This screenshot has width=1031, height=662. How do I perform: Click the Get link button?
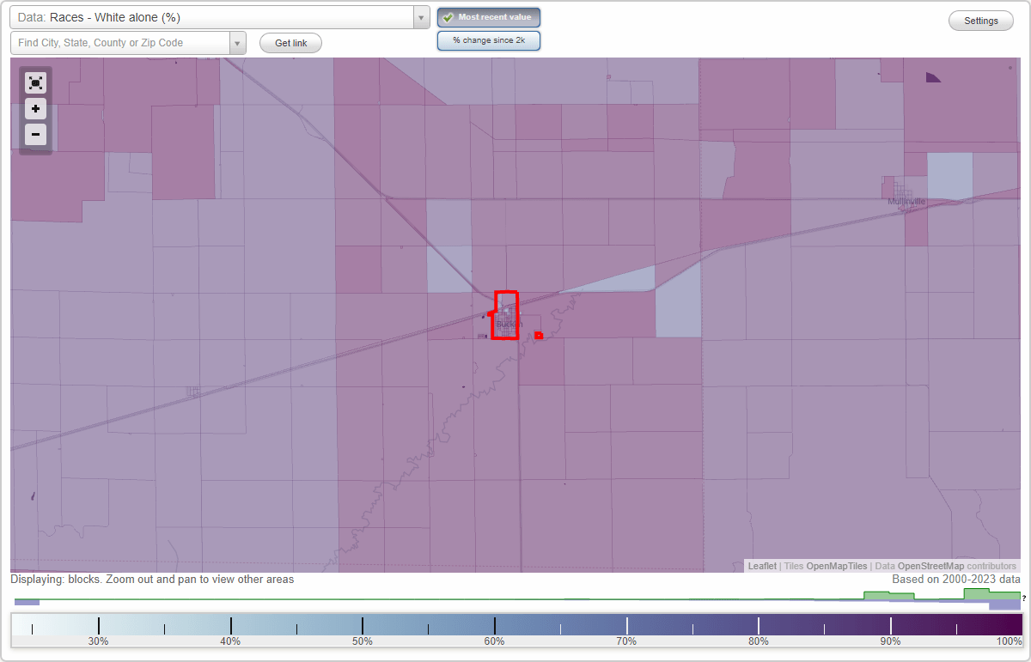coord(290,42)
